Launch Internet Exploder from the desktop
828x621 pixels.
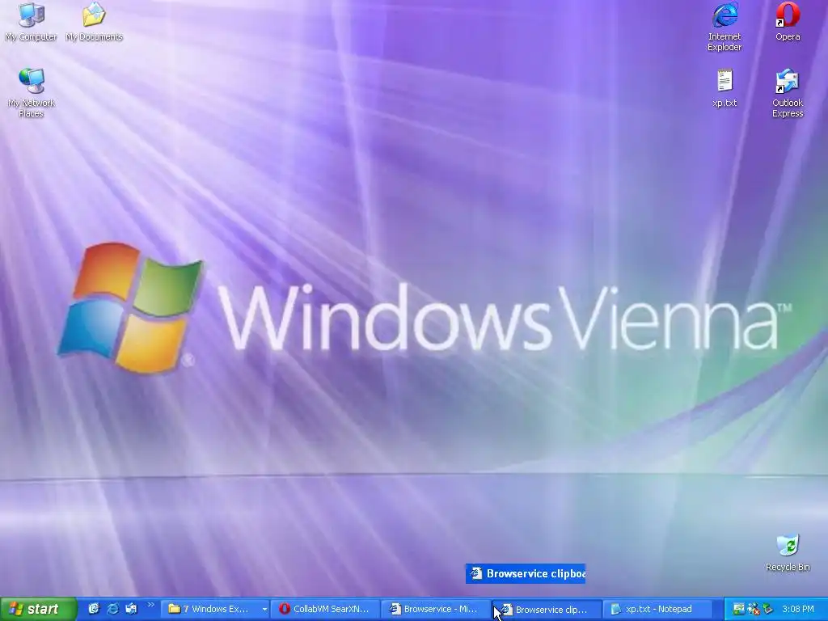[x=724, y=27]
